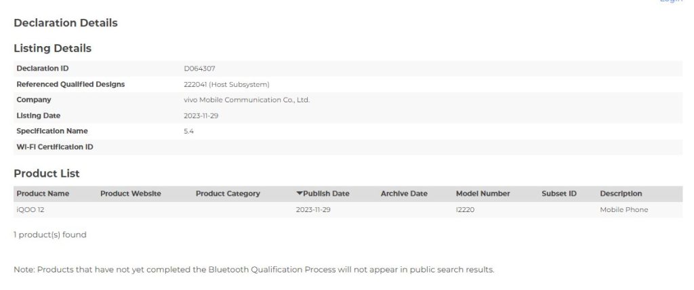694x290 pixels.
Task: Click the product publish date 2023-11-29 cell
Action: pyautogui.click(x=313, y=210)
